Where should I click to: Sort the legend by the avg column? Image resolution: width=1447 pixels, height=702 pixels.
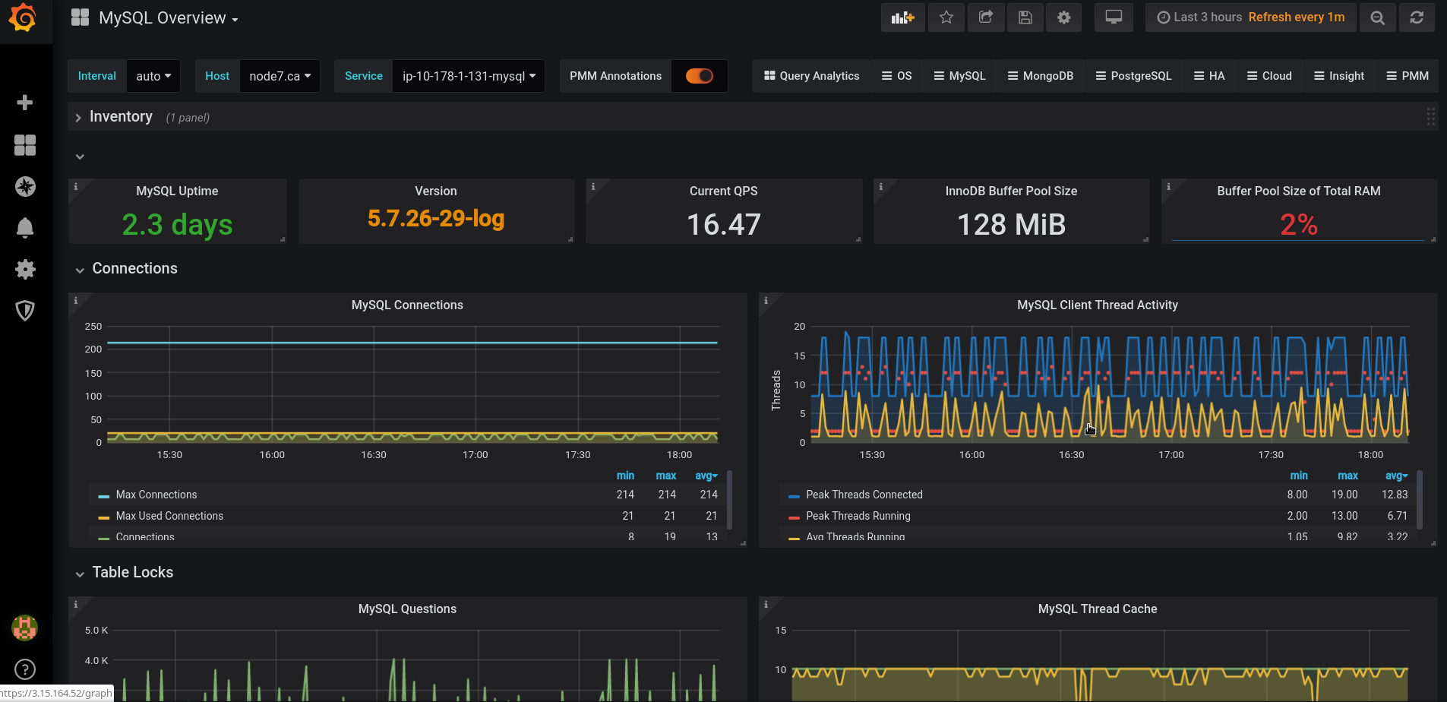[x=706, y=476]
